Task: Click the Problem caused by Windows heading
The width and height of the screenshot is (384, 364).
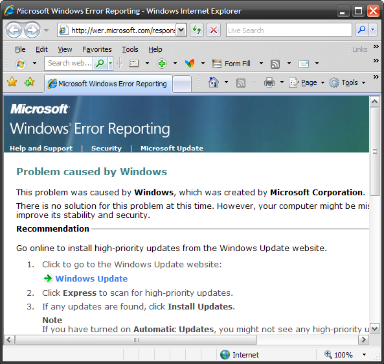Action: click(x=91, y=172)
